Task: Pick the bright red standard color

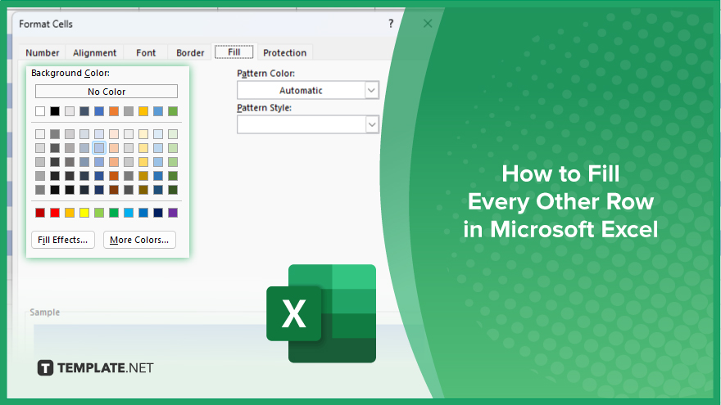Action: click(x=55, y=213)
